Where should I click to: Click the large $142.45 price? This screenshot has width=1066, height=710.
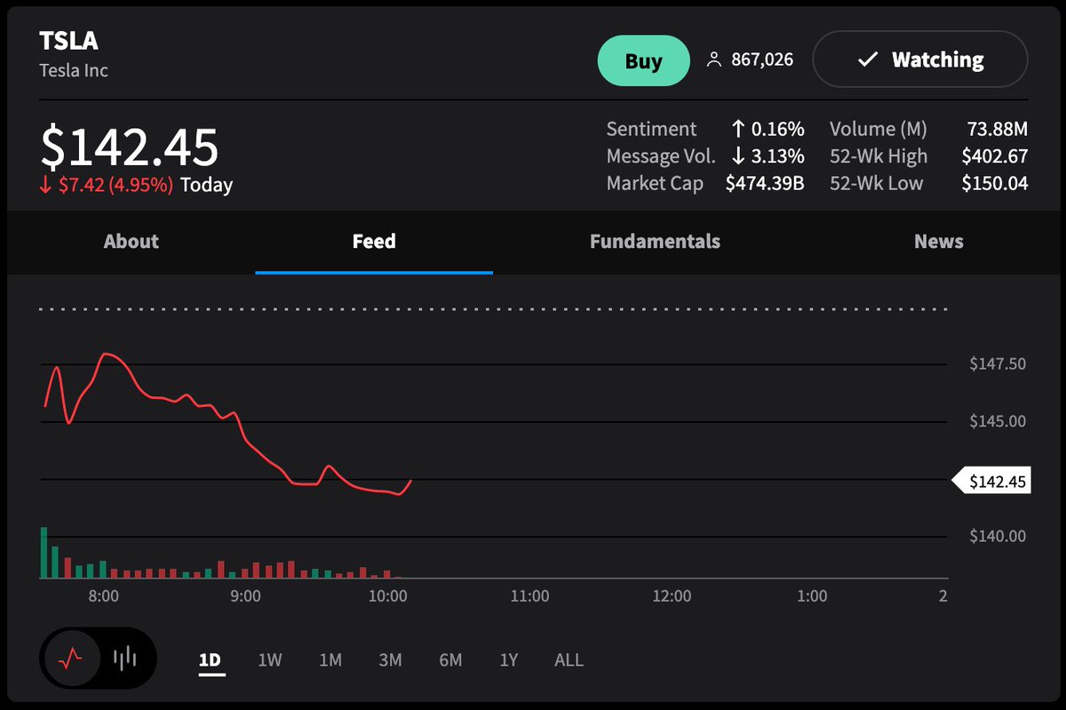click(x=130, y=147)
